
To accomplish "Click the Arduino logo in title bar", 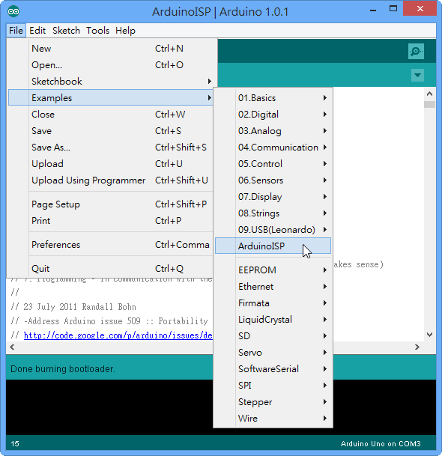I will [13, 12].
